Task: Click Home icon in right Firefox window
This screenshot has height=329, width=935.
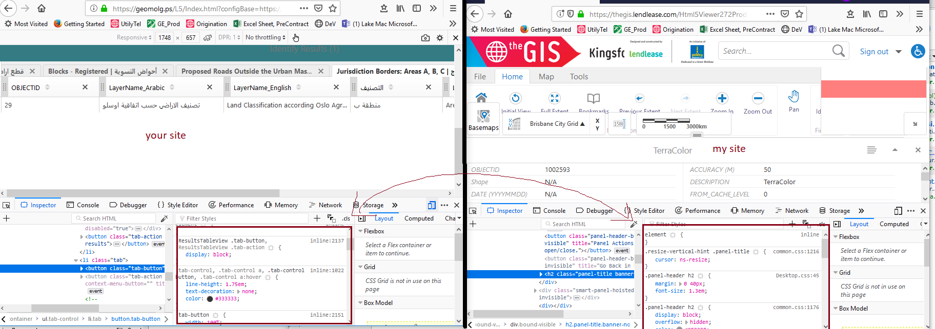Action: tap(508, 14)
